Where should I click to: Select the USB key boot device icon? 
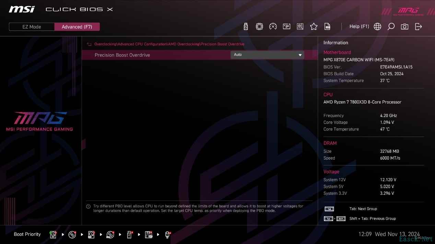[x=130, y=234]
